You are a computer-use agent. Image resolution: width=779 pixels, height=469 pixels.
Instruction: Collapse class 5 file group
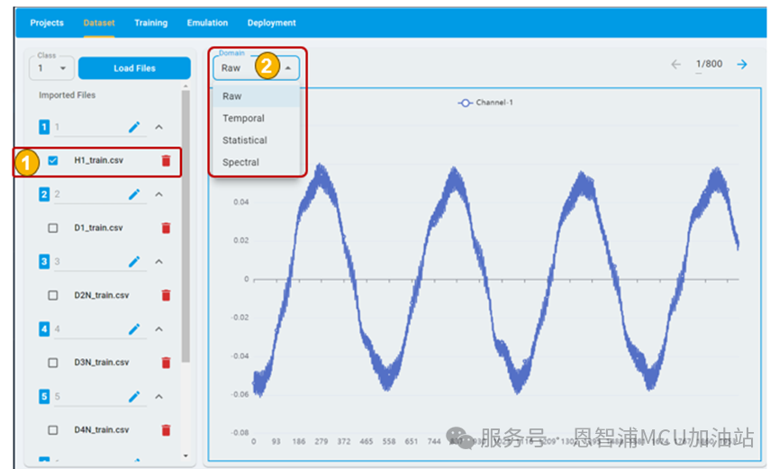tap(159, 396)
